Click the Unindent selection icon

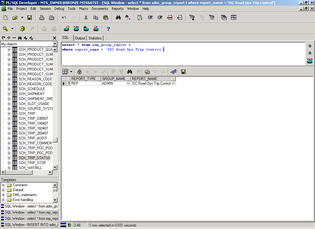[160, 18]
